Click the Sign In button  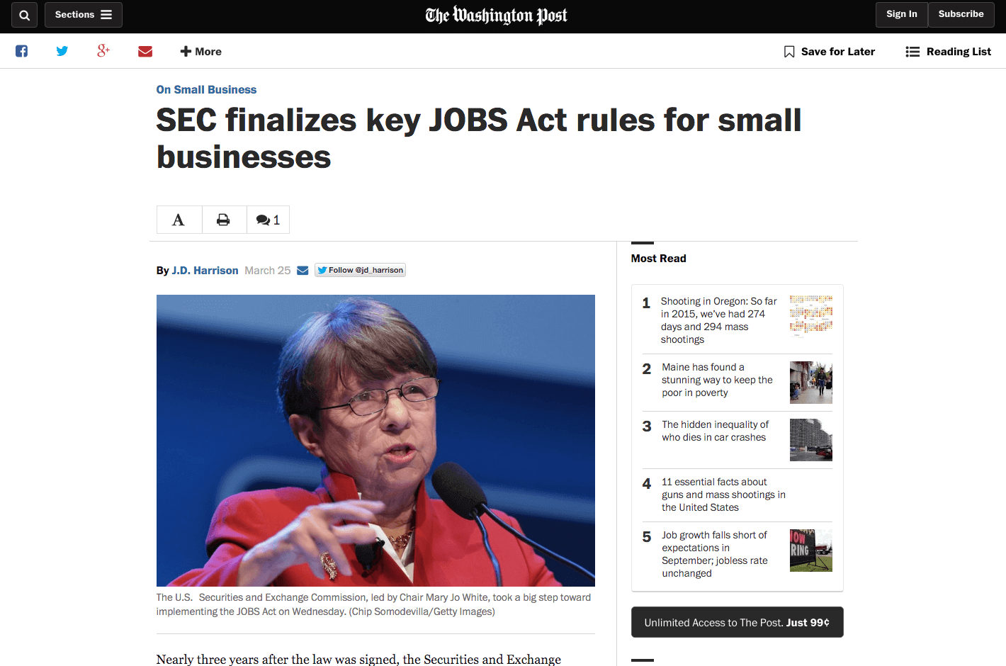(901, 14)
